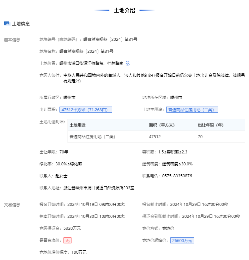Click the highlighted 47512平方米 area value
The image size is (249, 260).
pyautogui.click(x=86, y=110)
